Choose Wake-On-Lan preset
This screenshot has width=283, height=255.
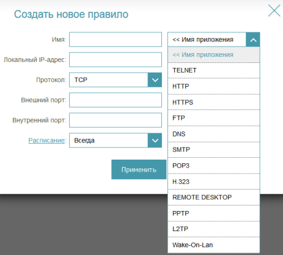click(214, 245)
